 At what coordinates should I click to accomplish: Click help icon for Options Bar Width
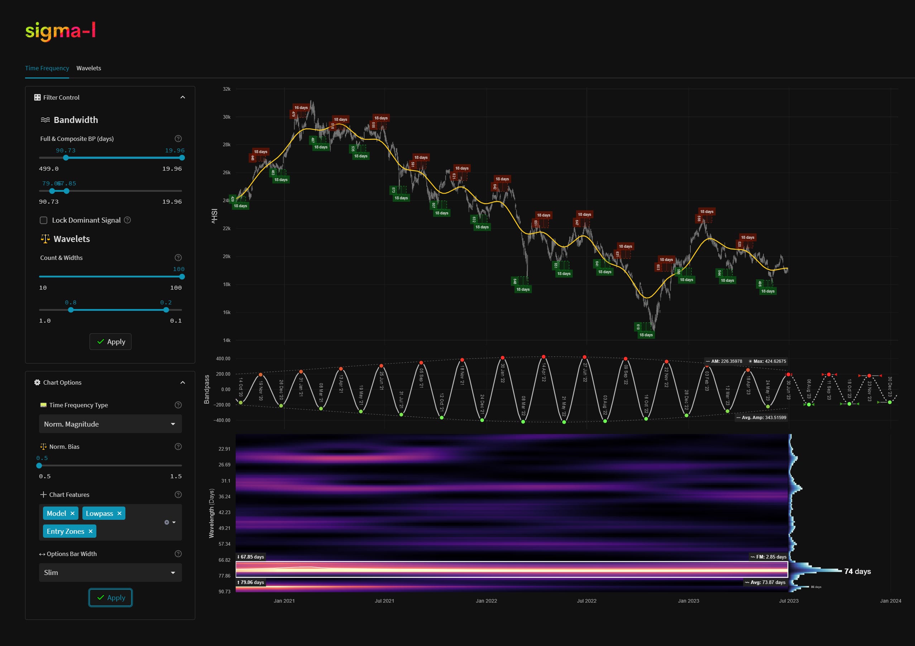(178, 554)
